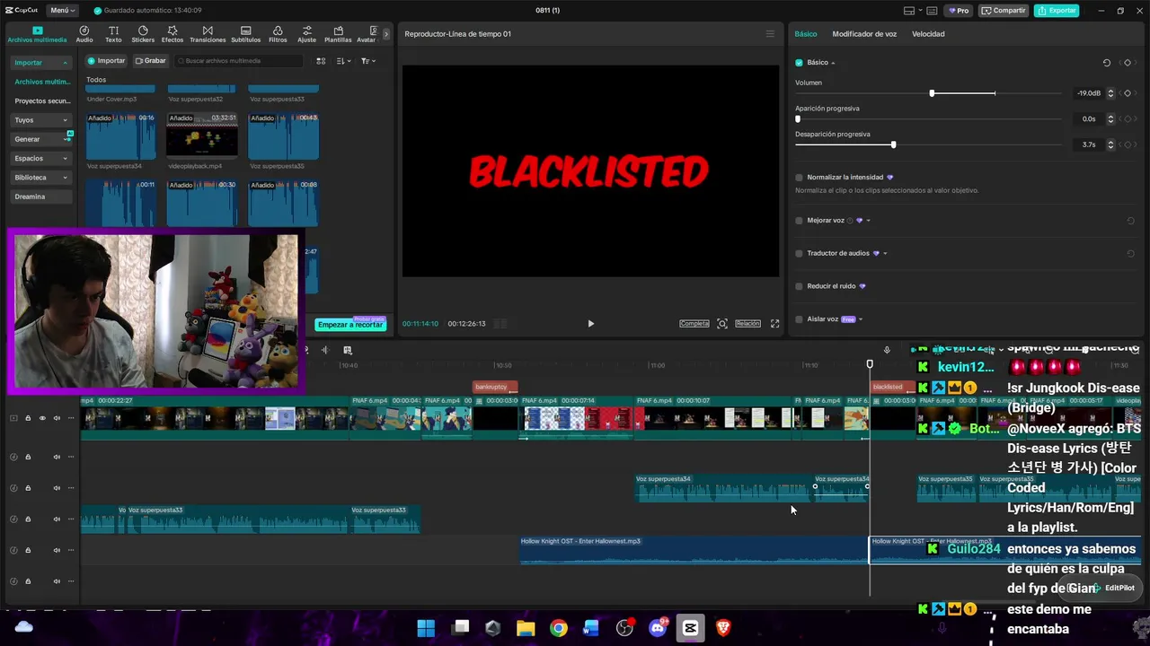This screenshot has width=1150, height=646.
Task: Open more options for main video track
Action: pyautogui.click(x=71, y=418)
